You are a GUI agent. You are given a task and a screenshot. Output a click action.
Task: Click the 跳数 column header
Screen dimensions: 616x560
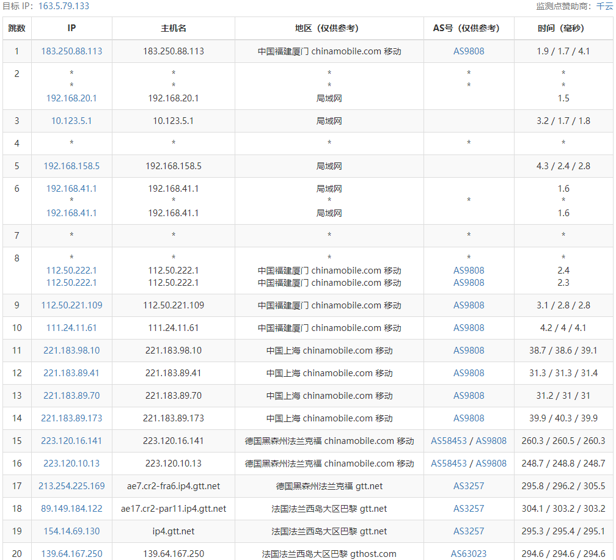click(17, 28)
